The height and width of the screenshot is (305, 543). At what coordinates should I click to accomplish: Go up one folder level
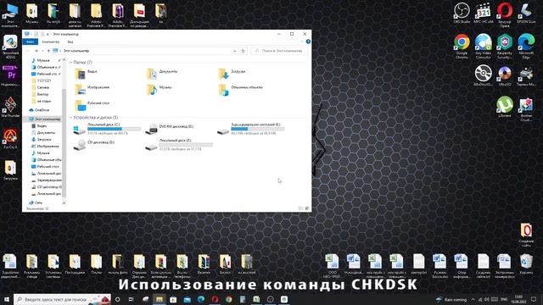point(48,51)
